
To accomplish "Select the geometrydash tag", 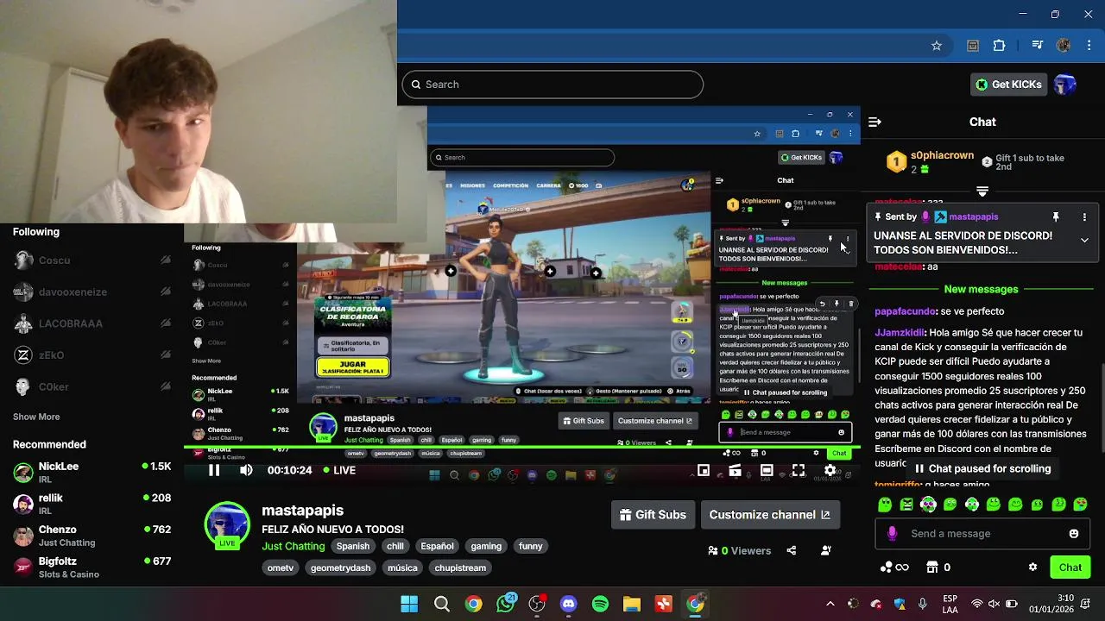I will [340, 568].
